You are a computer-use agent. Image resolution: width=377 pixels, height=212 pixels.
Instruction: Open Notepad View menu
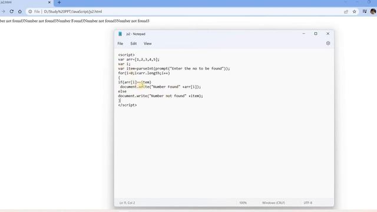[x=147, y=44]
